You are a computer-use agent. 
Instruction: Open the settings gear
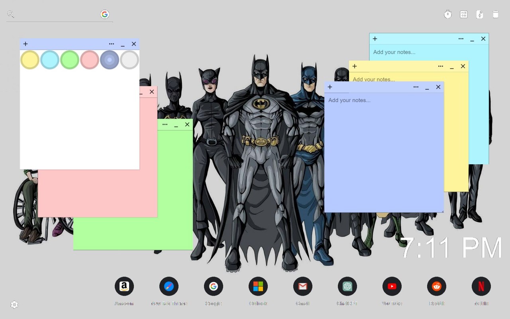[14, 305]
